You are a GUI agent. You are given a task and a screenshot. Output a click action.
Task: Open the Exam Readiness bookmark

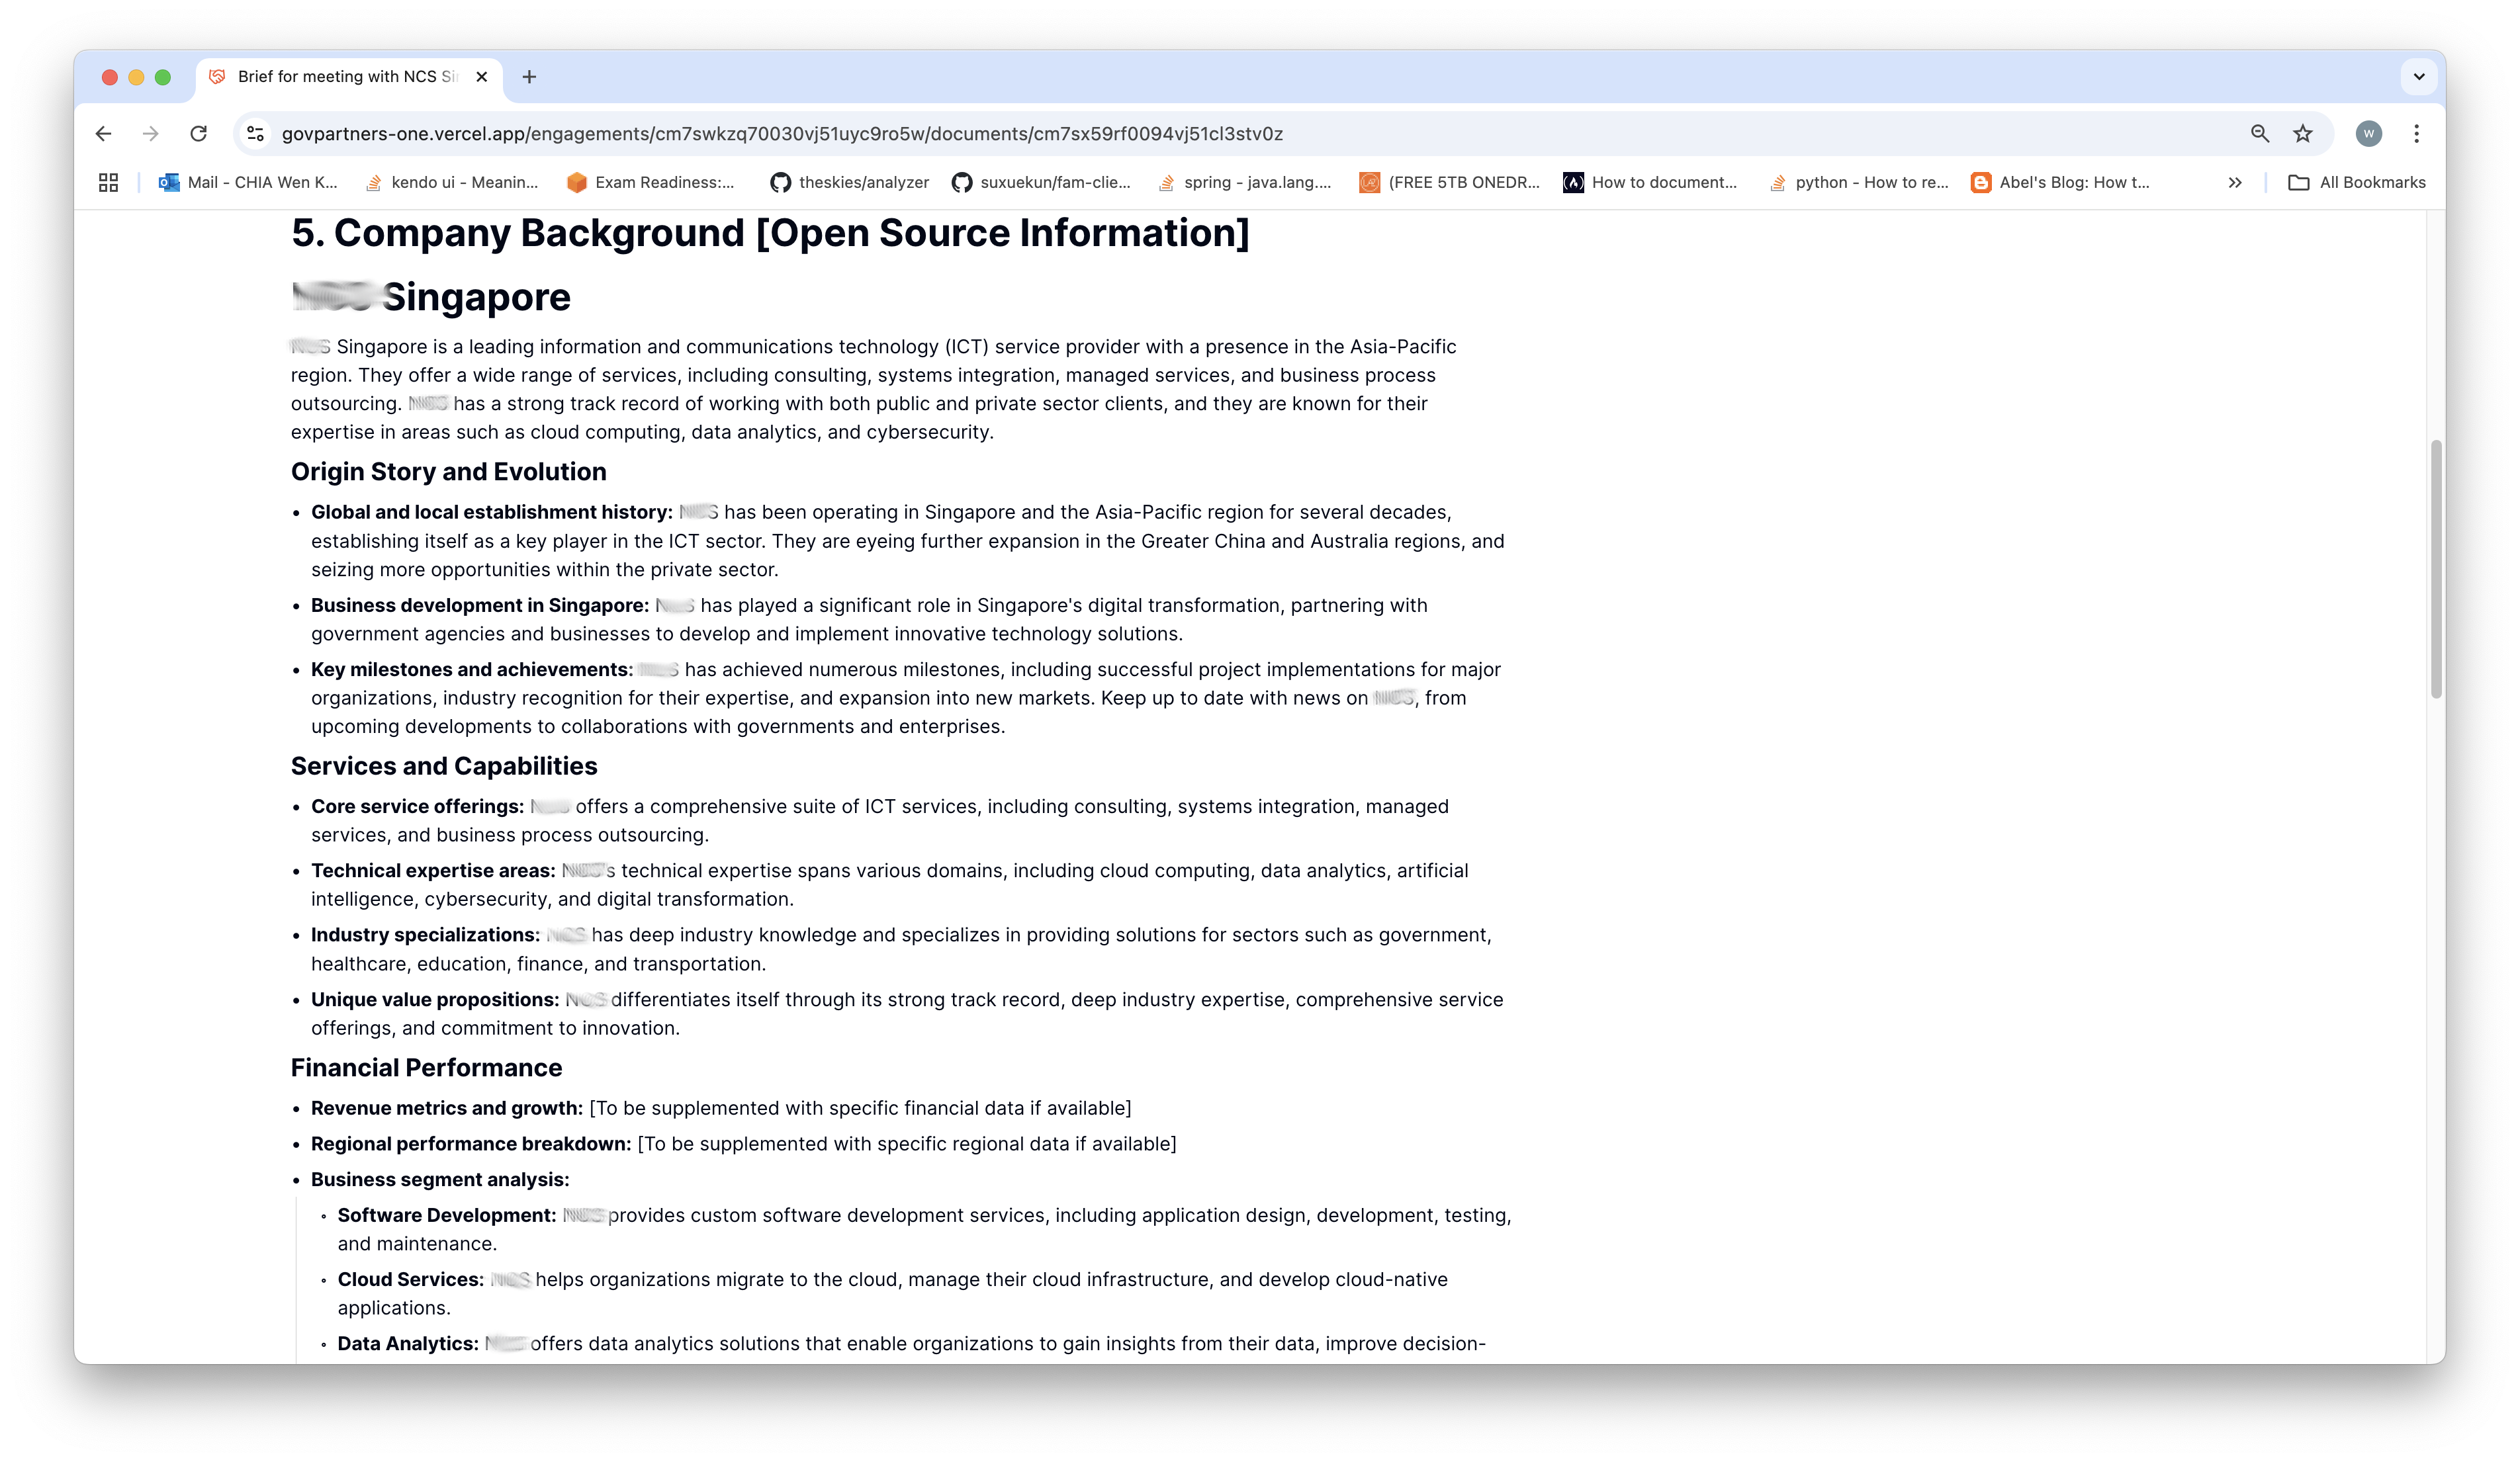click(x=651, y=182)
